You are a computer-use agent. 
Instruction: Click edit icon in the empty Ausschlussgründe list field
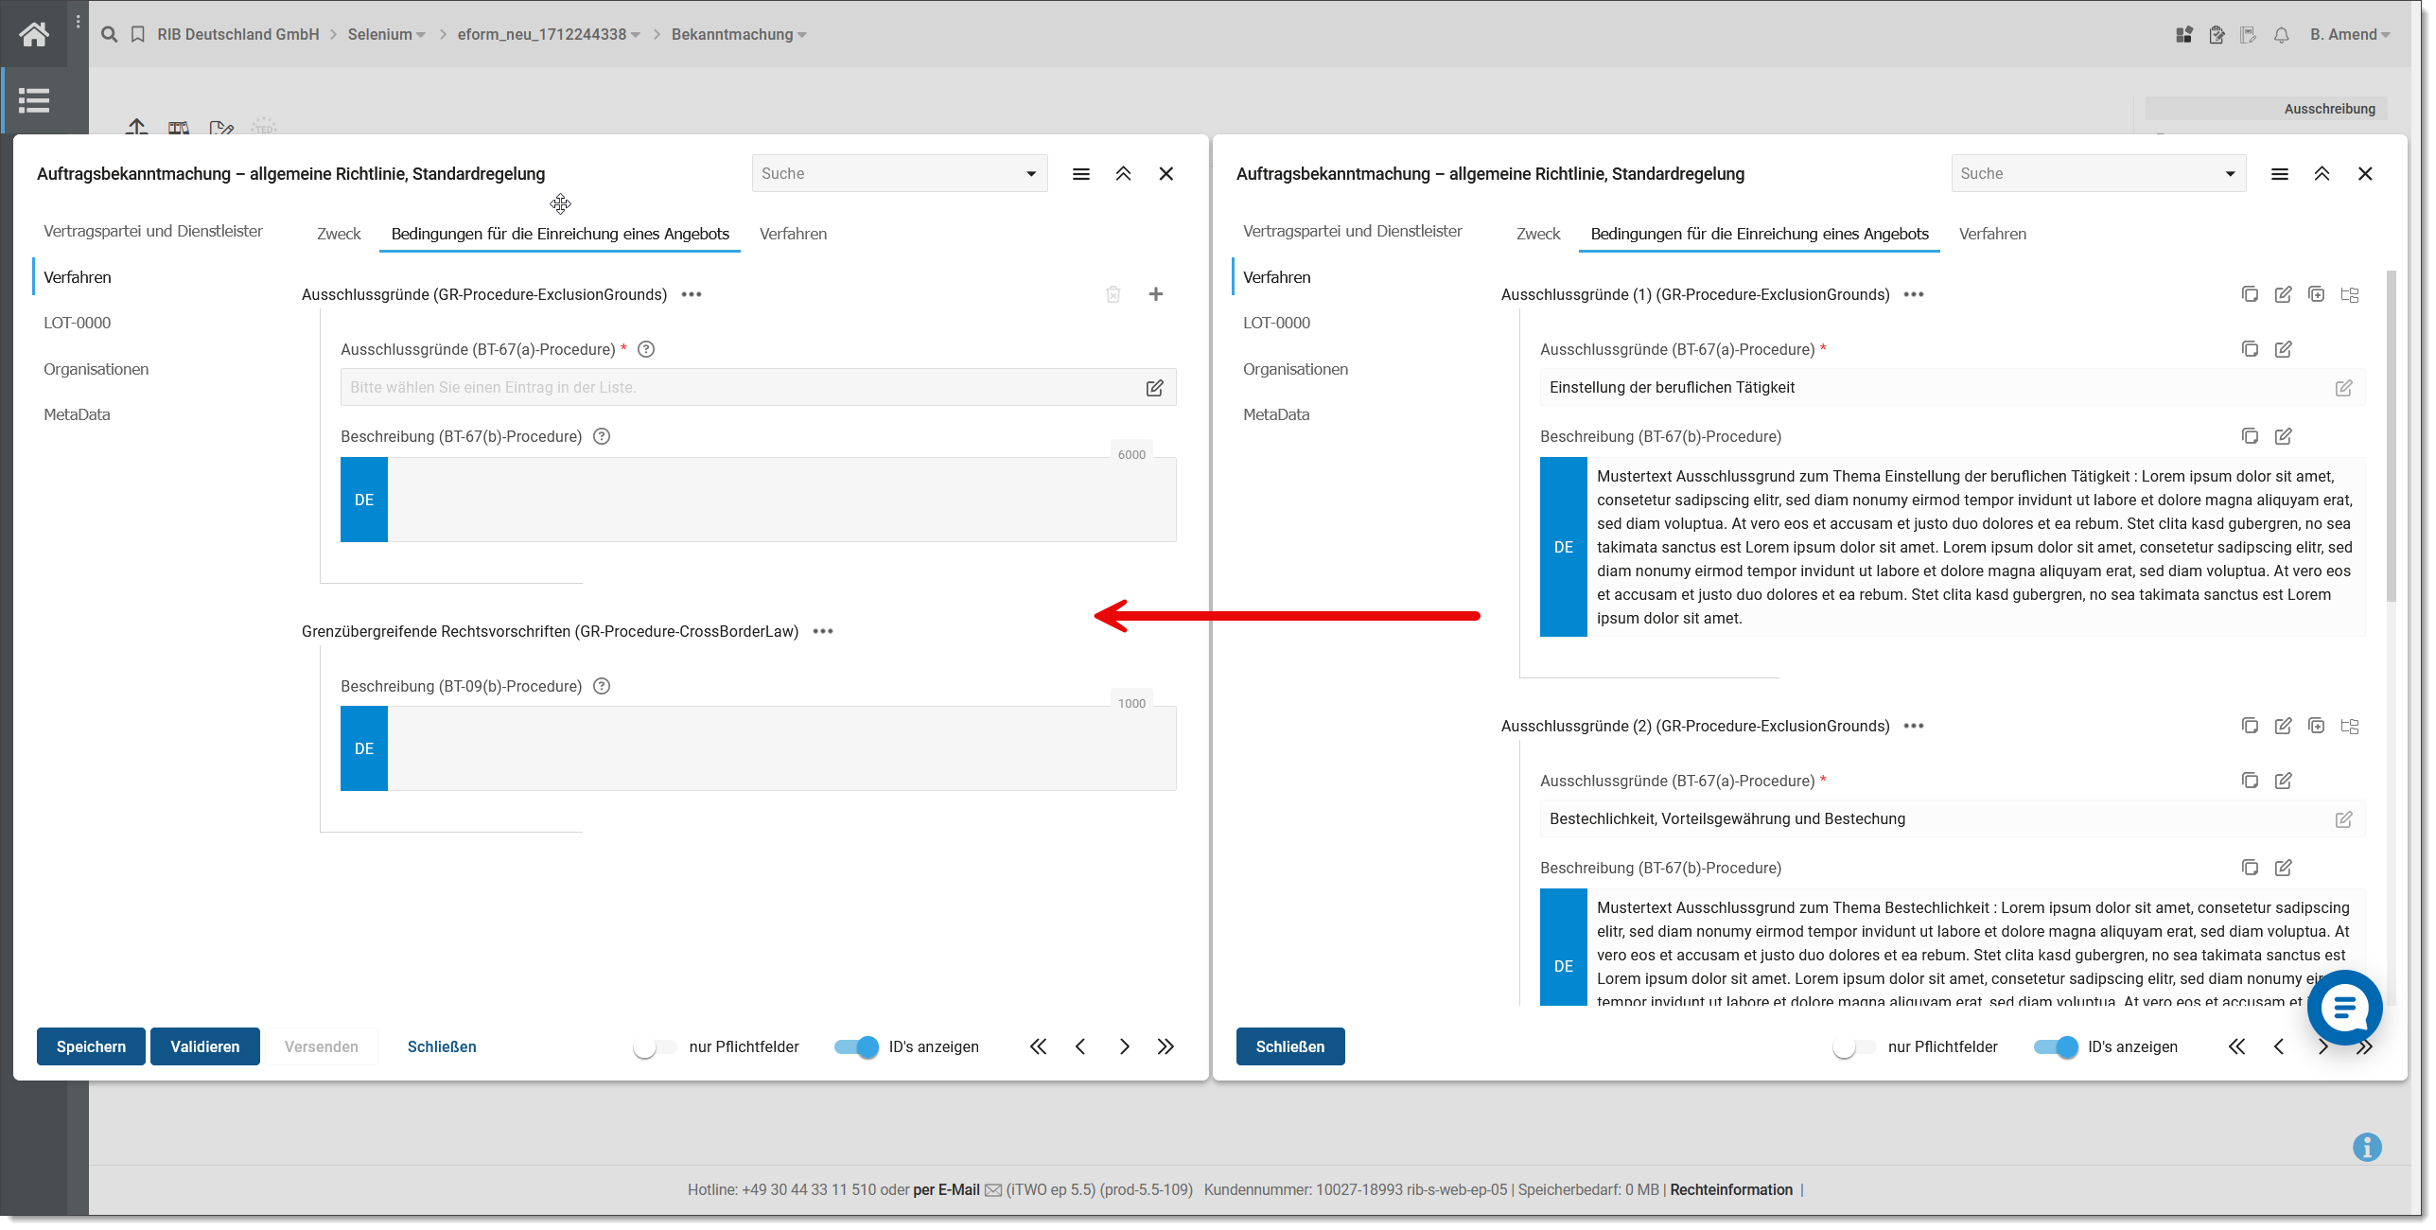coord(1155,388)
